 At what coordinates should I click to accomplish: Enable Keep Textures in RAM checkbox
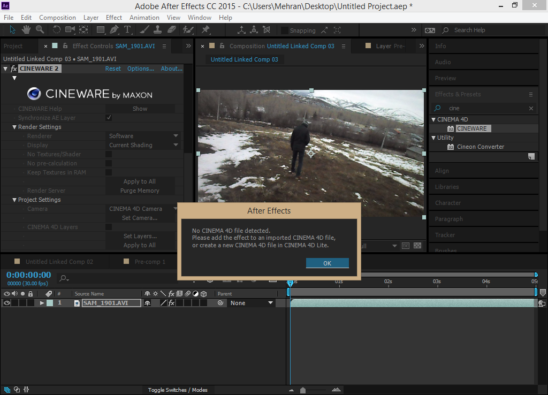click(x=109, y=172)
